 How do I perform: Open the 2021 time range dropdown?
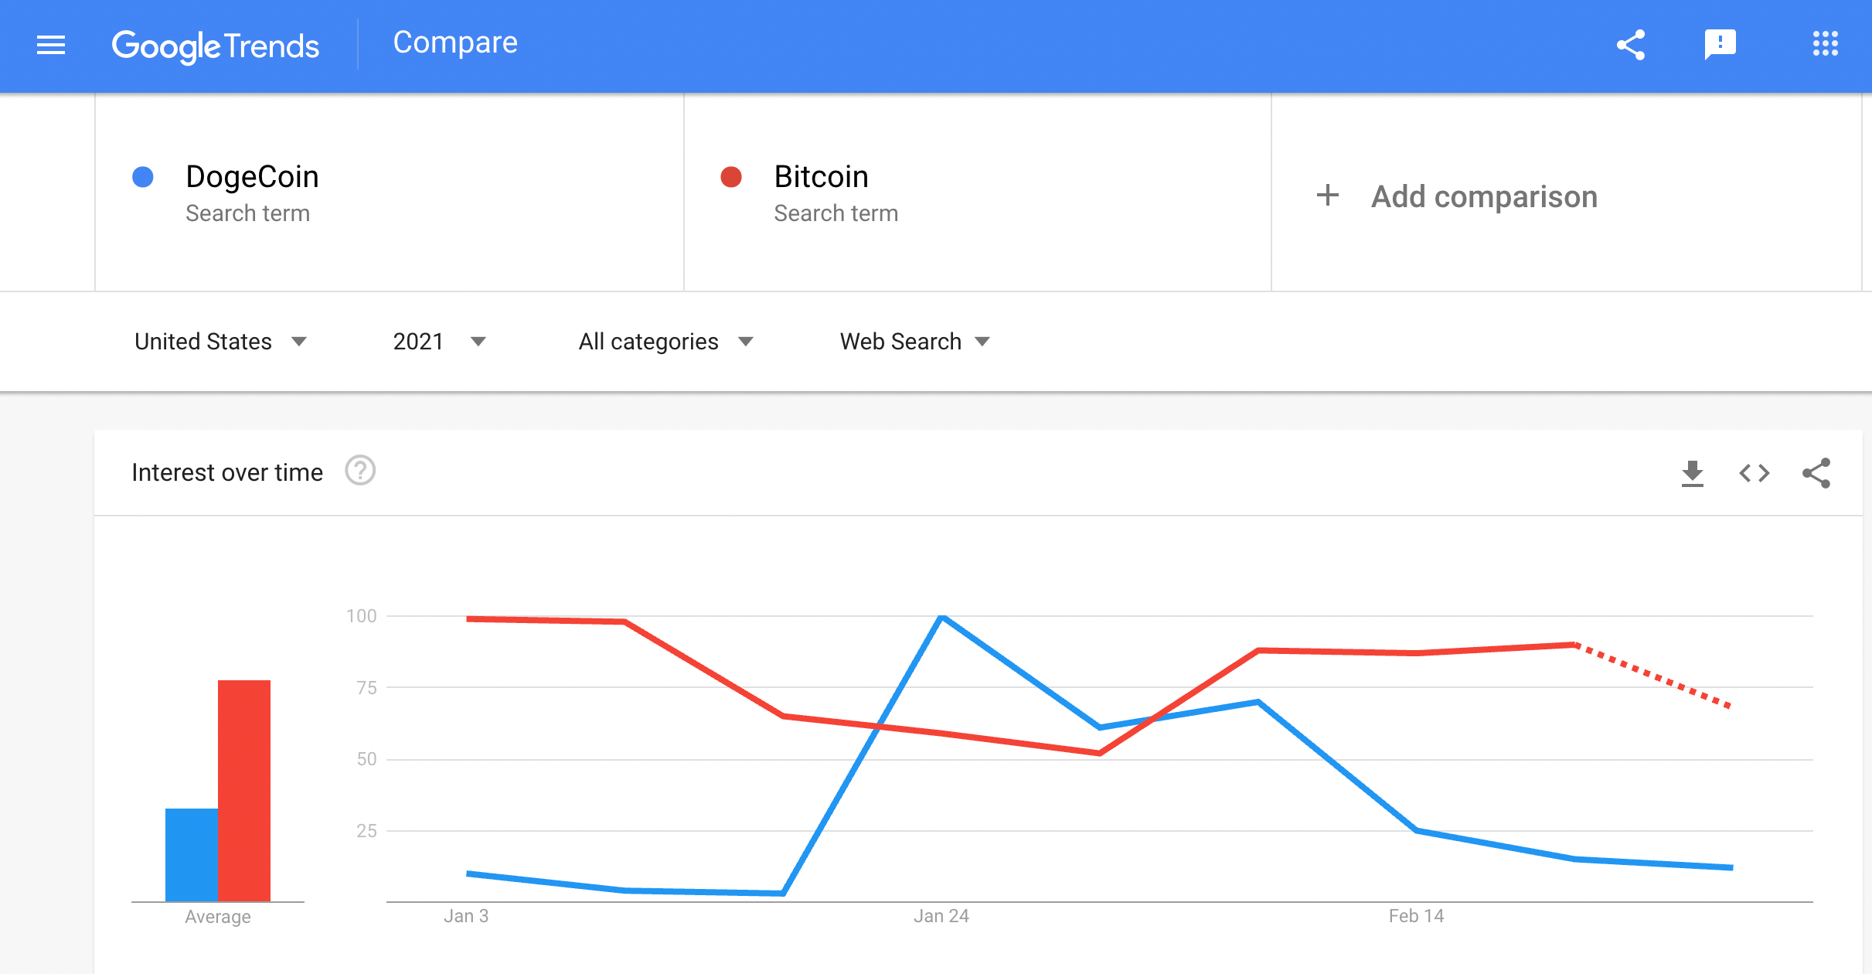439,342
